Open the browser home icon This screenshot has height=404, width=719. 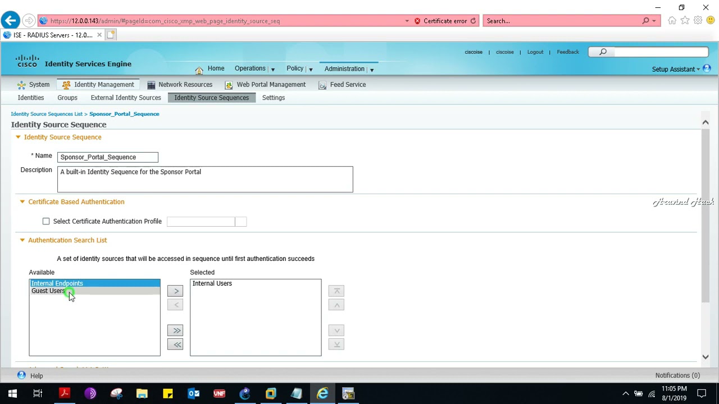[672, 21]
